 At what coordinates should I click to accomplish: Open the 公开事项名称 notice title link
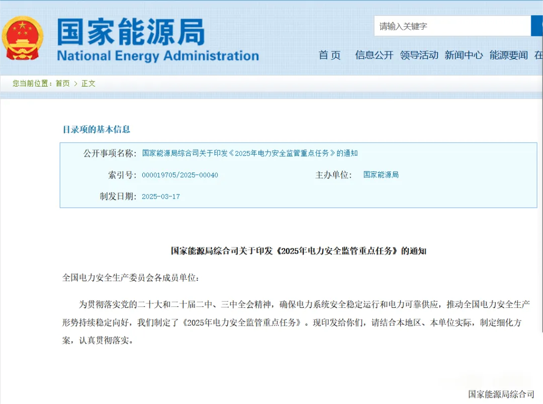(250, 153)
